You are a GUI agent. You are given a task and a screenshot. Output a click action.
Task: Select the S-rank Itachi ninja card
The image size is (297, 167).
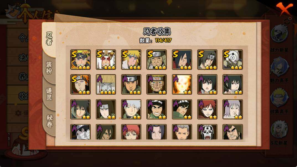pyautogui.click(x=207, y=59)
